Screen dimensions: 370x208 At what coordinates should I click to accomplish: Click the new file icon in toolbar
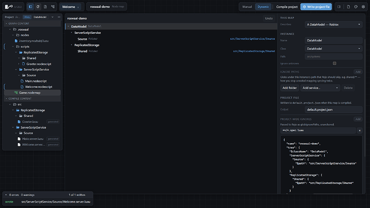[45, 6]
